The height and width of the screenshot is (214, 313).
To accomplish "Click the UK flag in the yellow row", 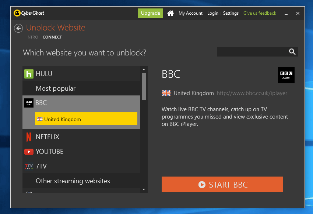I will click(x=40, y=119).
